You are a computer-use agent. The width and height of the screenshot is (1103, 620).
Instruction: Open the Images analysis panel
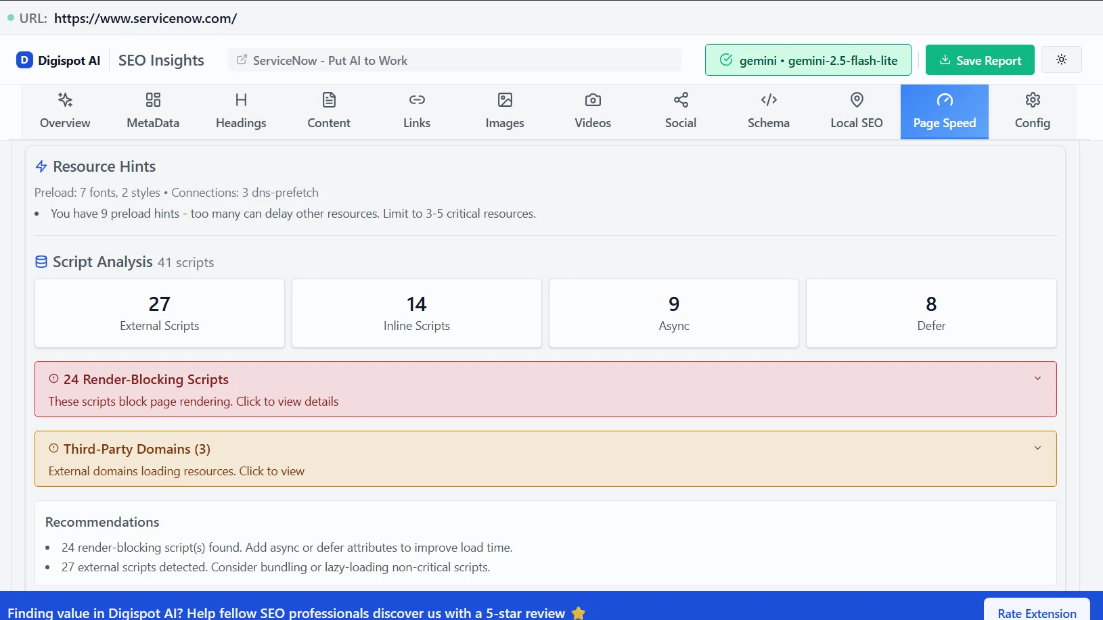(x=504, y=110)
